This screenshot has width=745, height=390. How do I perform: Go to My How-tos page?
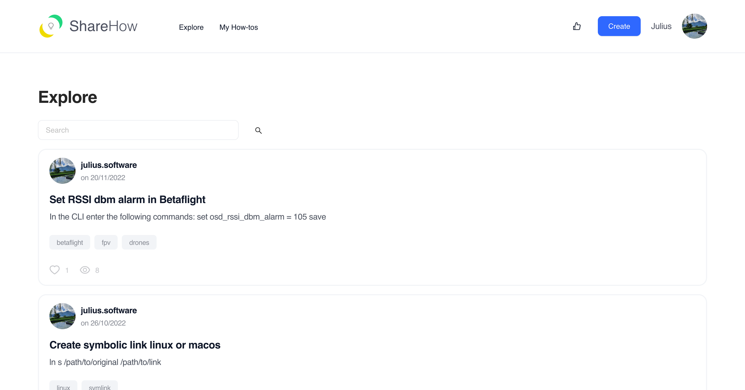239,27
